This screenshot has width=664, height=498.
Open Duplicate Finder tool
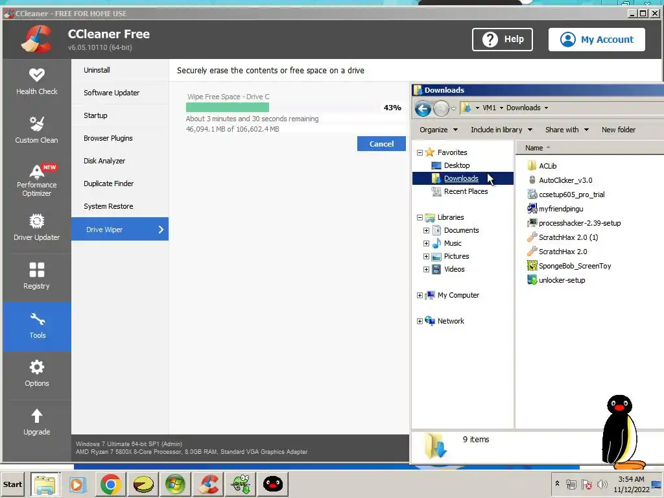pos(120,184)
